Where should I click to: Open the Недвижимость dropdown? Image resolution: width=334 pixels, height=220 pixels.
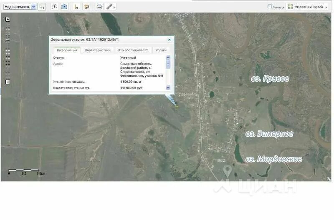point(20,7)
